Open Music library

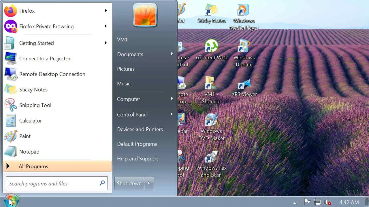[x=124, y=84]
